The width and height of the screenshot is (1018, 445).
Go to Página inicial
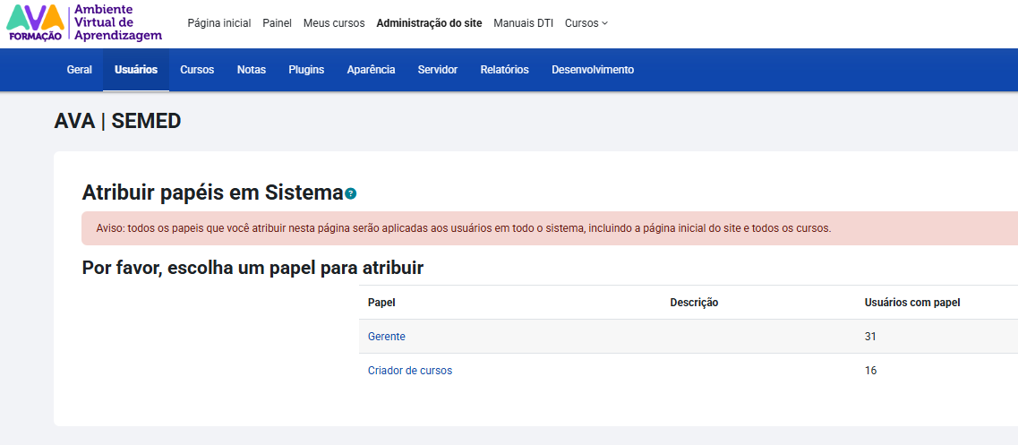coord(218,23)
